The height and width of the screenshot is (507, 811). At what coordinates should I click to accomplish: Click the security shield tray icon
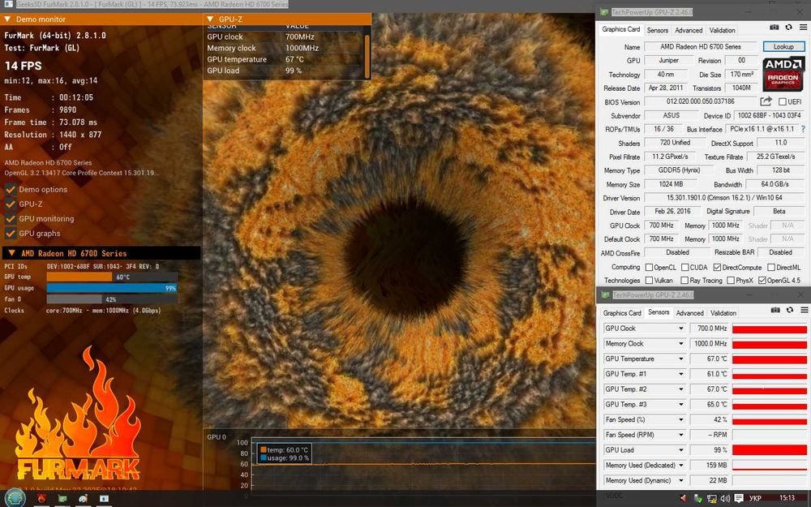pyautogui.click(x=698, y=499)
